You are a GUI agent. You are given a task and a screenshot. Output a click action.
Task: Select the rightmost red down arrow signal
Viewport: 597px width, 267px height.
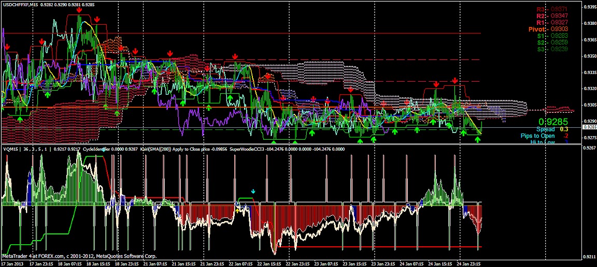click(454, 81)
